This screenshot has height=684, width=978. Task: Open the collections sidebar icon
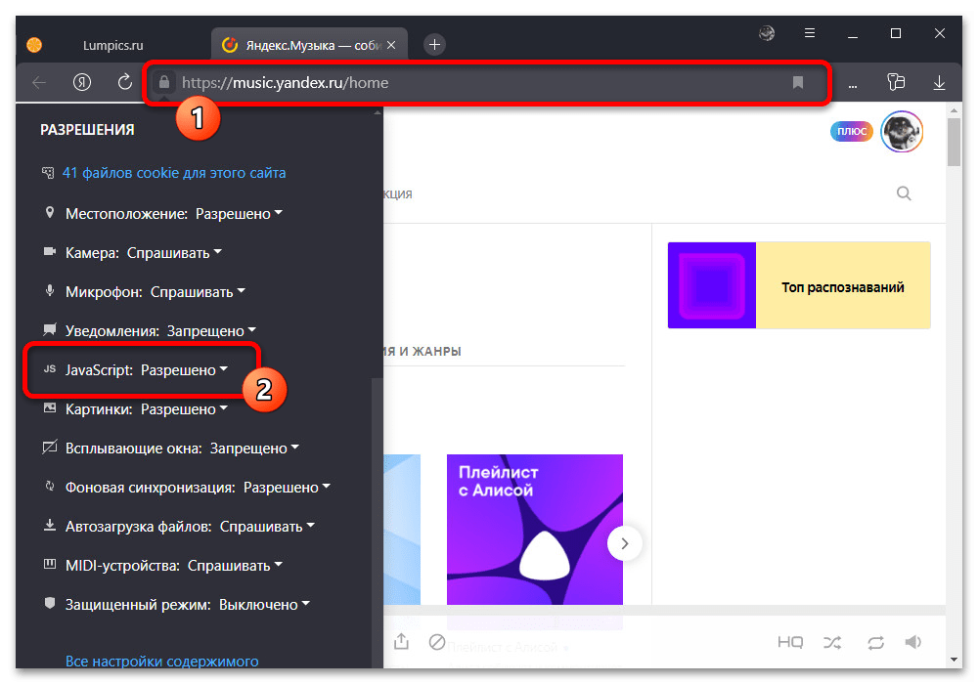coord(896,82)
